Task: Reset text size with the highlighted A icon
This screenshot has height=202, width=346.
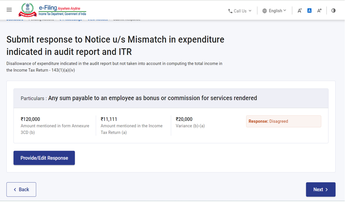Action: (309, 11)
